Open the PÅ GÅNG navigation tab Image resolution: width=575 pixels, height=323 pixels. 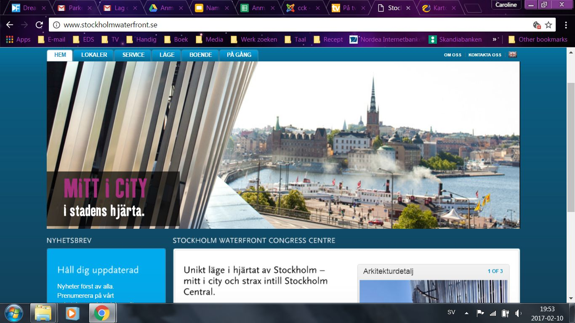[x=239, y=55]
